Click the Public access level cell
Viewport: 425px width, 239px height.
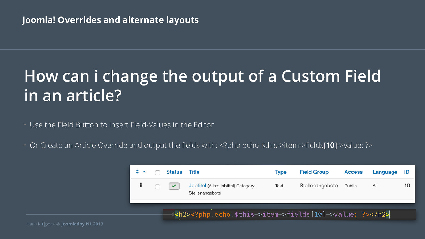350,186
